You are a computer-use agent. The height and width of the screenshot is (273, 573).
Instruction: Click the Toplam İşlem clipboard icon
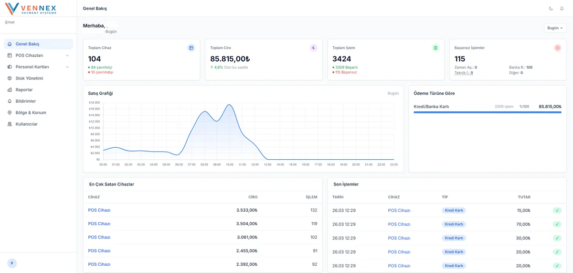pos(435,48)
